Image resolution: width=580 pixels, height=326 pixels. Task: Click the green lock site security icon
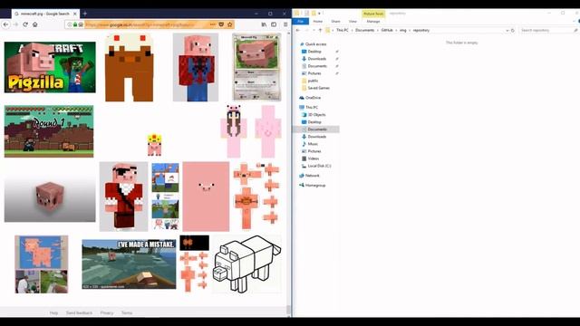pyautogui.click(x=75, y=24)
